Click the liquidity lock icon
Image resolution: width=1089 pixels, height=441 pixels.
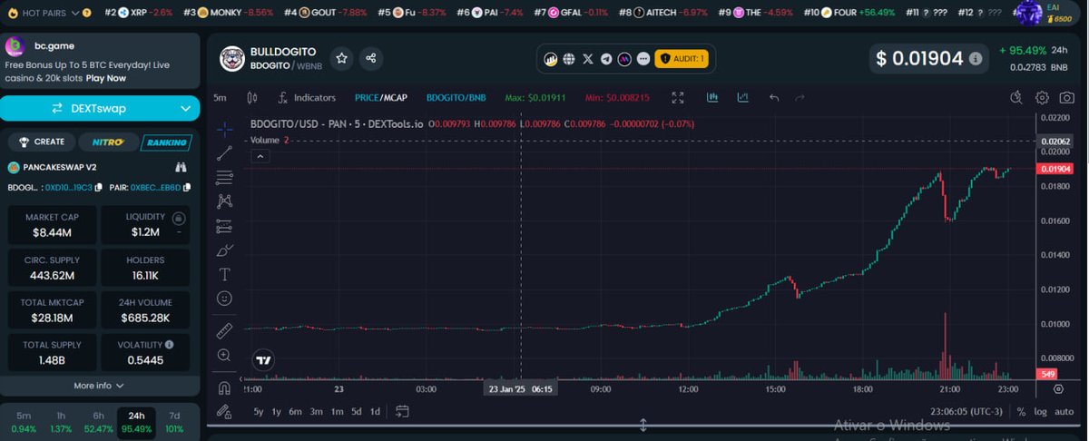(179, 218)
